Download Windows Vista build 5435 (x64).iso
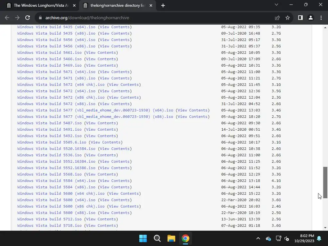Viewport: 328px width, 246px height. tap(56, 27)
